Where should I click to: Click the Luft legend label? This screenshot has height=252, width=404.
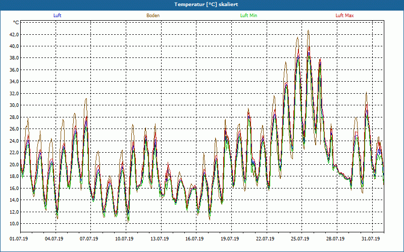[57, 16]
